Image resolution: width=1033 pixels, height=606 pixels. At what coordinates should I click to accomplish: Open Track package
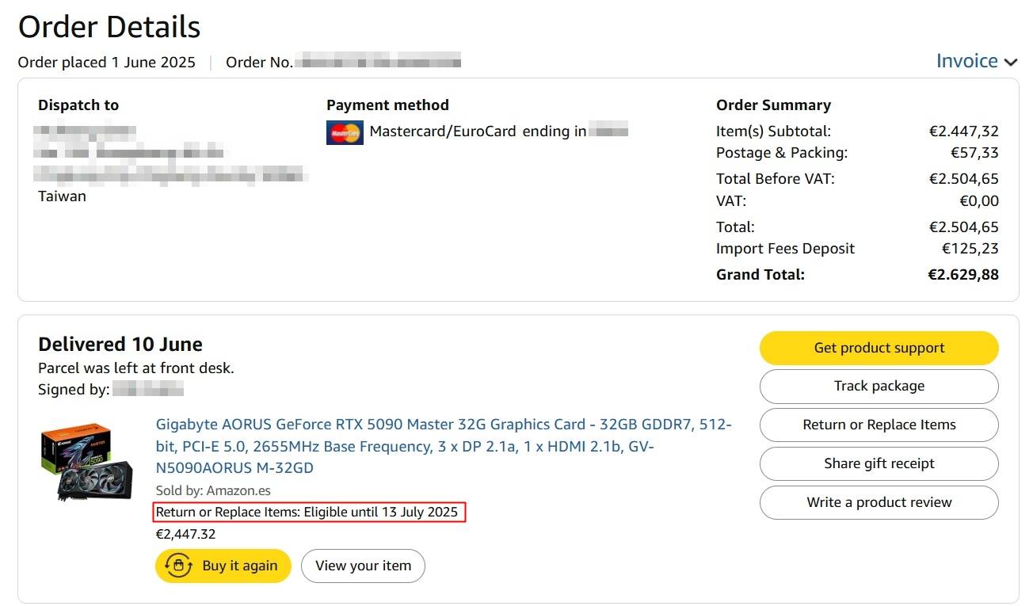879,387
